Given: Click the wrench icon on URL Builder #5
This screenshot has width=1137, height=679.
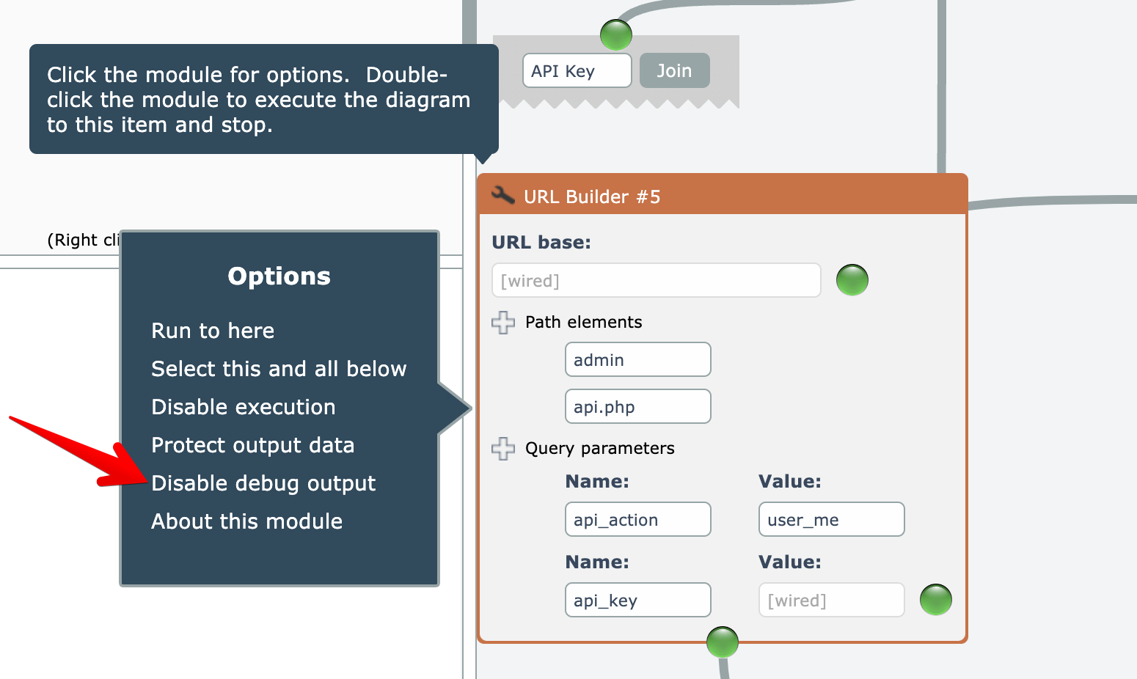Looking at the screenshot, I should pos(502,196).
